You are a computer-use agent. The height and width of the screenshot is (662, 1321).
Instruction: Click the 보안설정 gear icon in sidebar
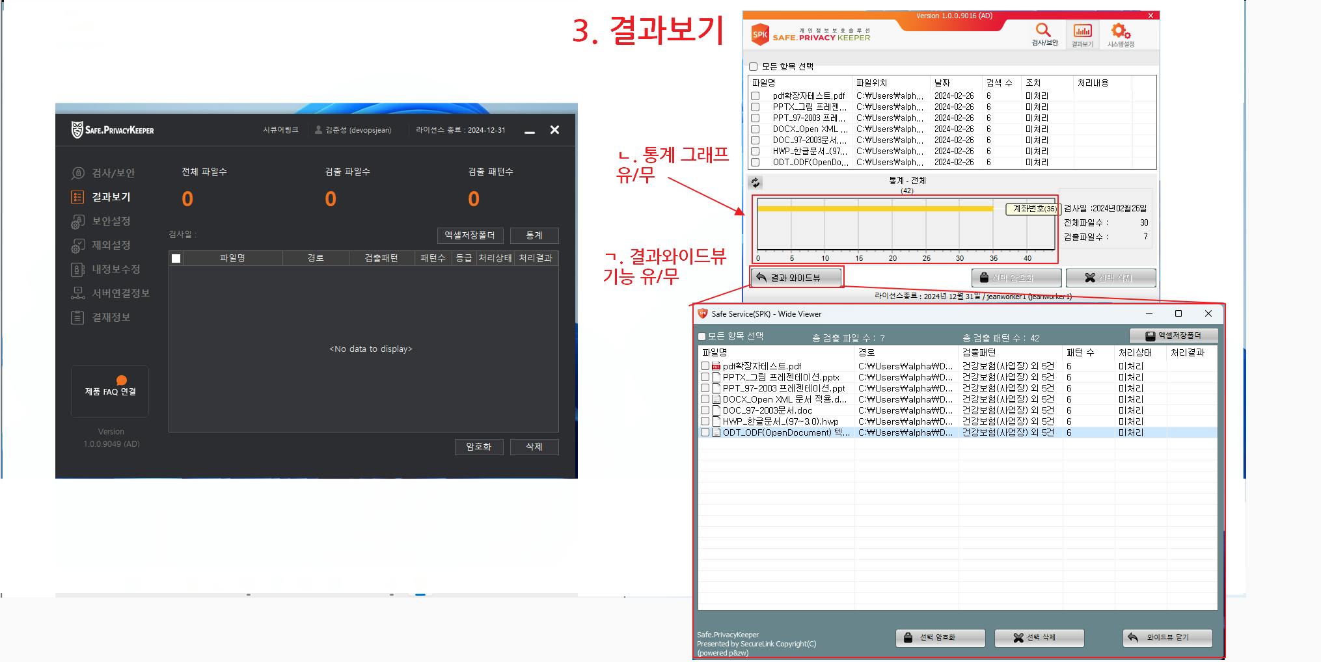(77, 222)
